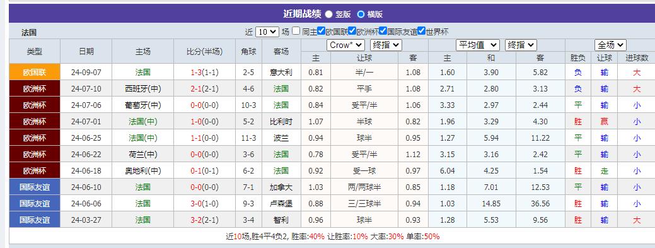Click the away team 卢森堡
The image size is (655, 248).
click(281, 204)
